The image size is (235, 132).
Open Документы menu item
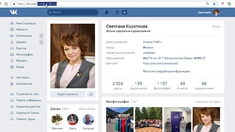[24, 84]
